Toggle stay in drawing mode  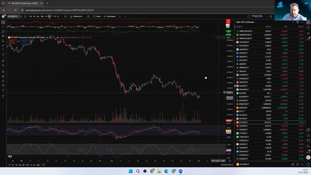3,76
